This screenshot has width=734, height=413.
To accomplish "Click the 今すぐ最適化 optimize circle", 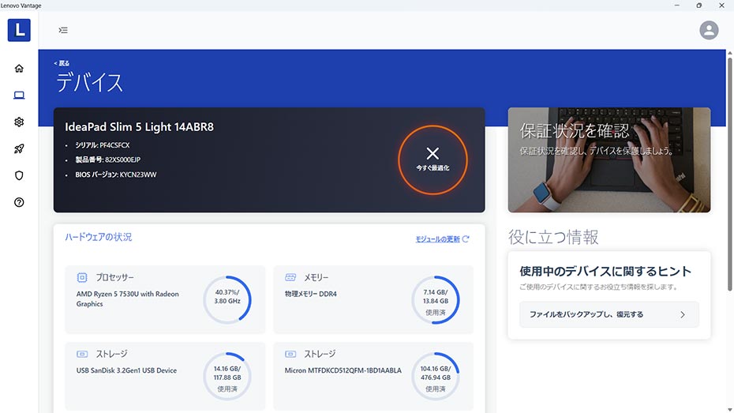I will [433, 160].
